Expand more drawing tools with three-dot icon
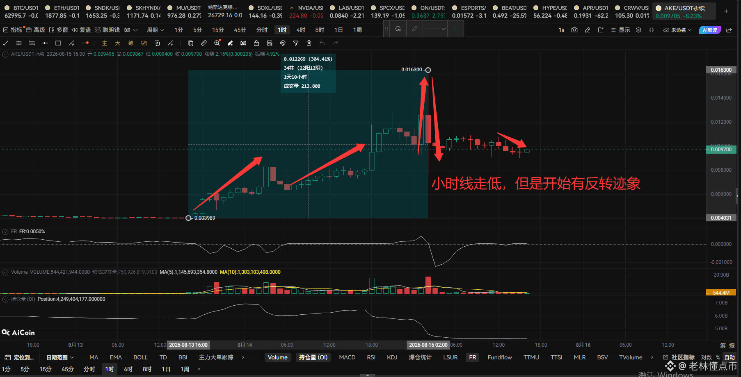 pyautogui.click(x=85, y=43)
